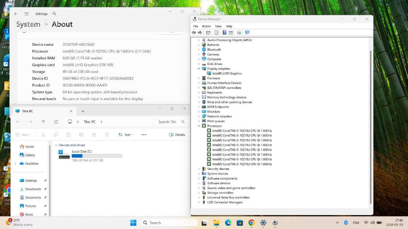Click the Local Disk (C:) drive icon
This screenshot has width=408, height=229.
(64, 155)
